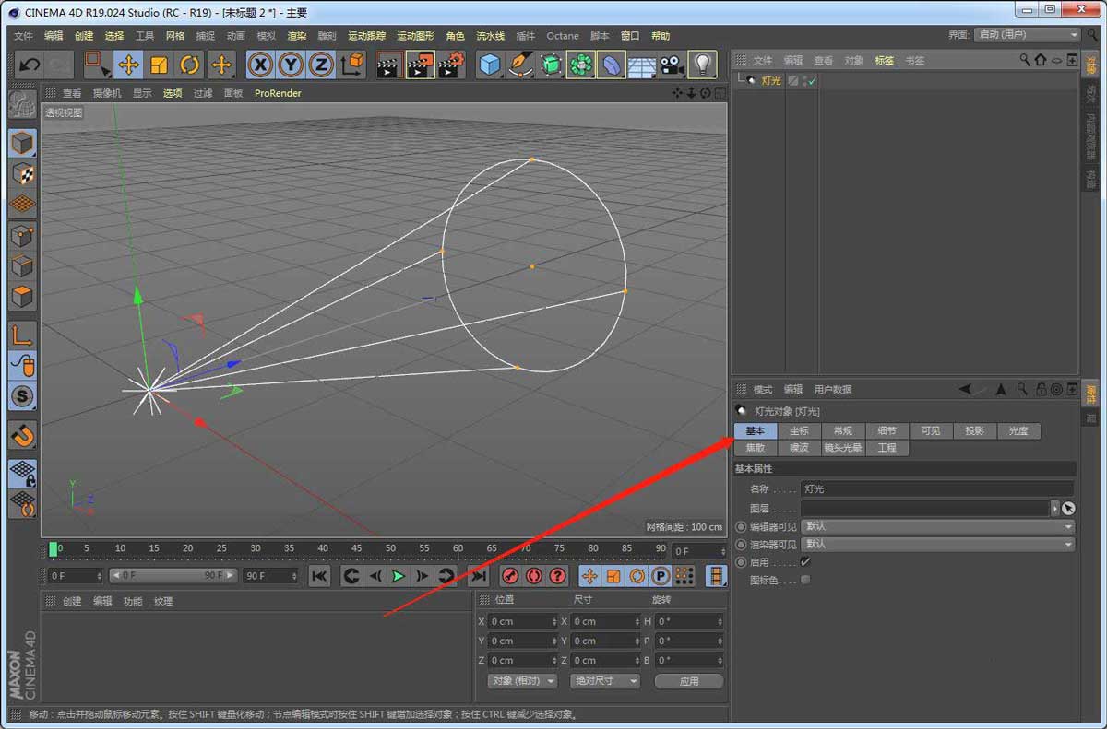Select the 灯光 object in object manager

click(770, 81)
